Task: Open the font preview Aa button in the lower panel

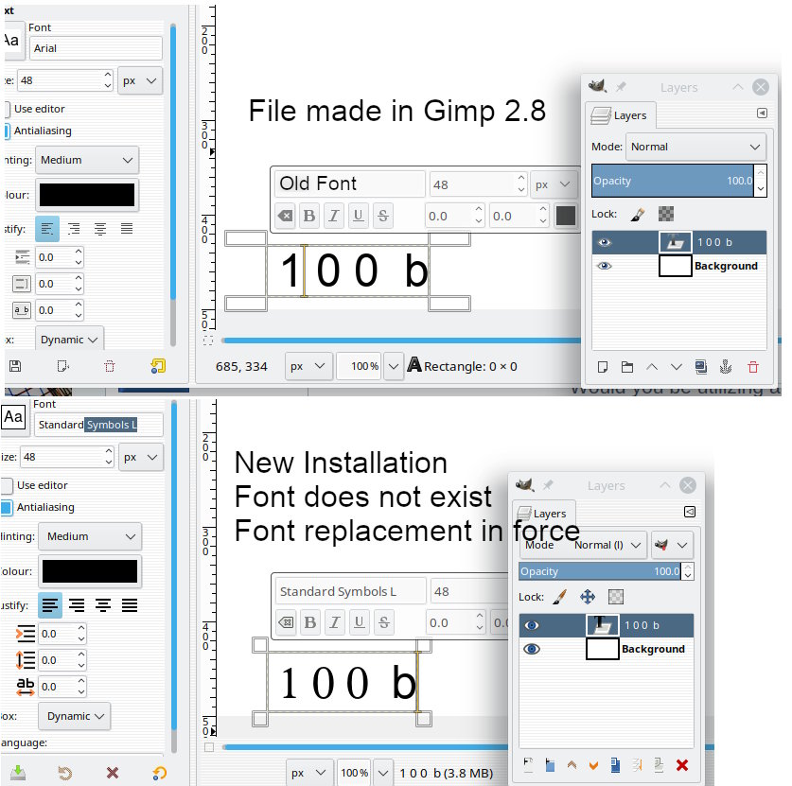Action: [x=13, y=417]
